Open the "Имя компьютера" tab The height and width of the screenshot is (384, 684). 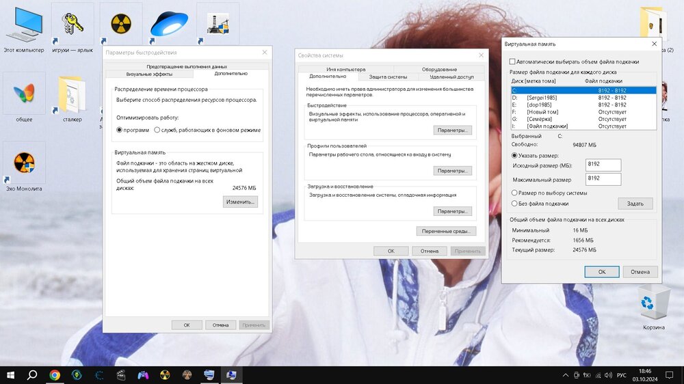[x=345, y=69]
